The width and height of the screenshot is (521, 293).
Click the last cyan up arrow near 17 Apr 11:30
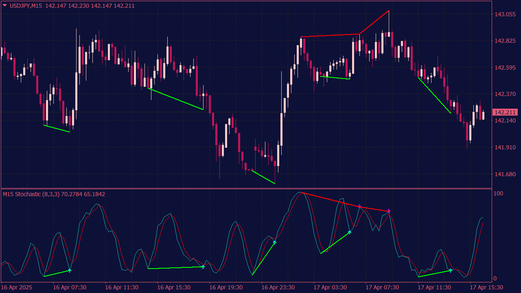451,271
